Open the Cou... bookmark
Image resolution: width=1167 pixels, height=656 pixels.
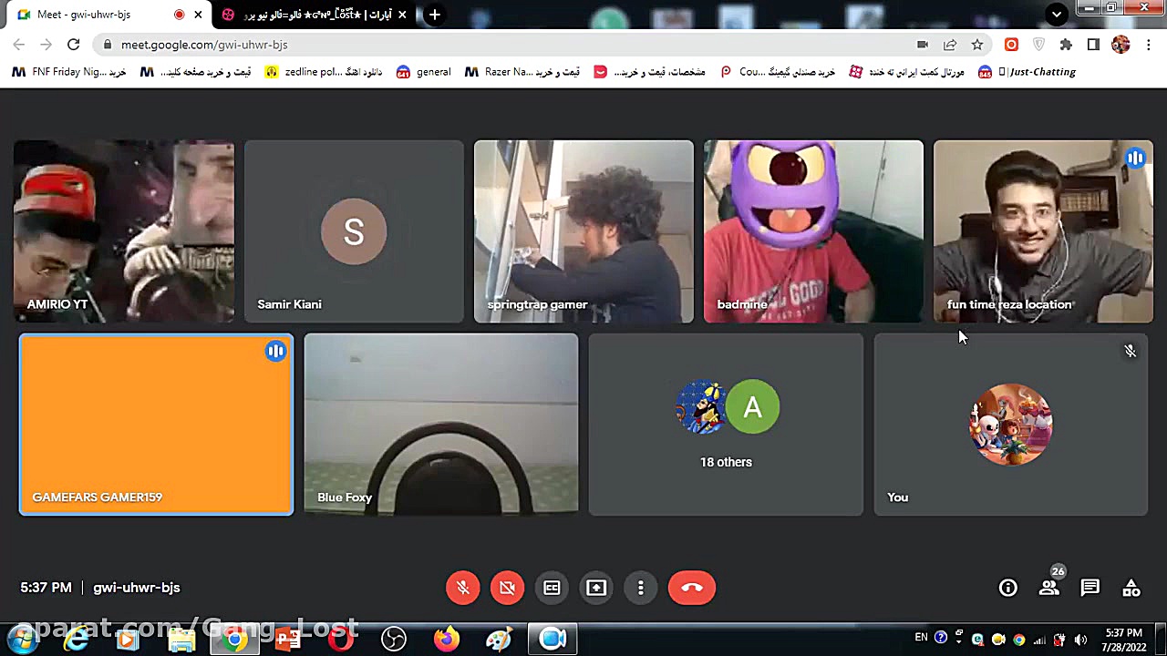[777, 72]
